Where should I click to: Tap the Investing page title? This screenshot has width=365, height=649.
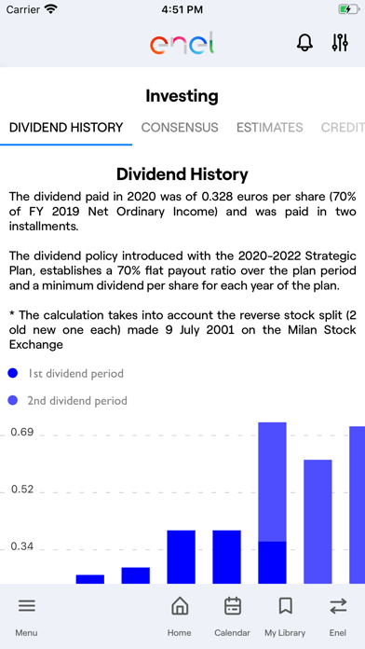(182, 96)
